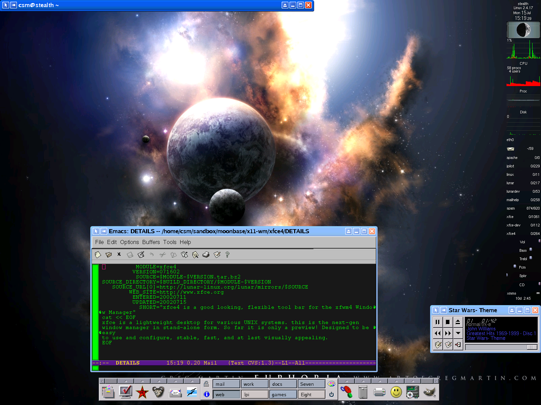Launch GIMP from the panel
541x405 pixels.
(x=429, y=392)
